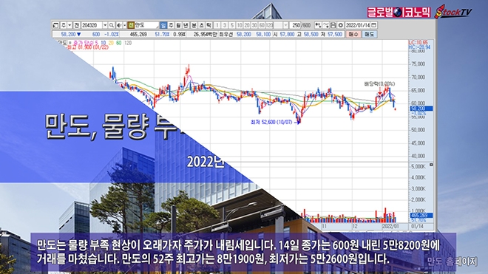The height and width of the screenshot is (274, 488).
Task: Click the chart indicator dots icon
Action: [318, 25]
